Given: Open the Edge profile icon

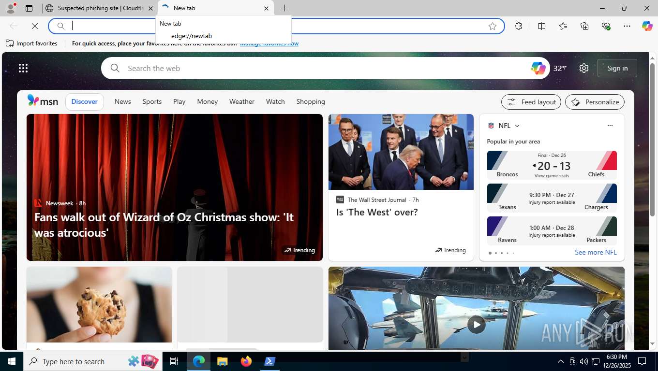Looking at the screenshot, I should tap(10, 8).
